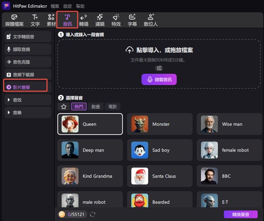Expand the 音效 sound effects section
The height and width of the screenshot is (221, 264).
(x=28, y=100)
